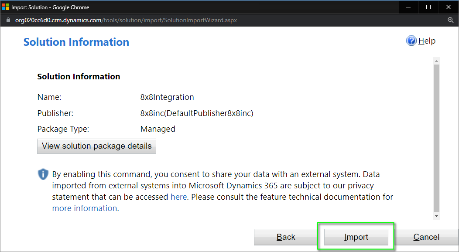Click the Microsoft logo in title bar

(5, 7)
